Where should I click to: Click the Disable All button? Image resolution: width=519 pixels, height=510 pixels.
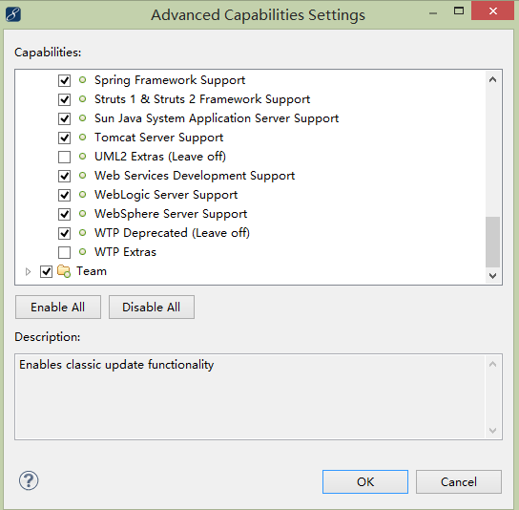point(152,308)
